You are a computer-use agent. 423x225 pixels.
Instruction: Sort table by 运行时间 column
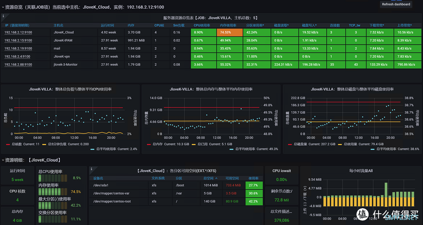107,25
